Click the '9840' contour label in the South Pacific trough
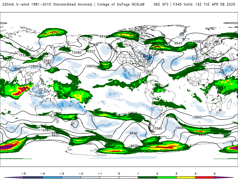Viewport: 238px width, 179px height. (133, 133)
